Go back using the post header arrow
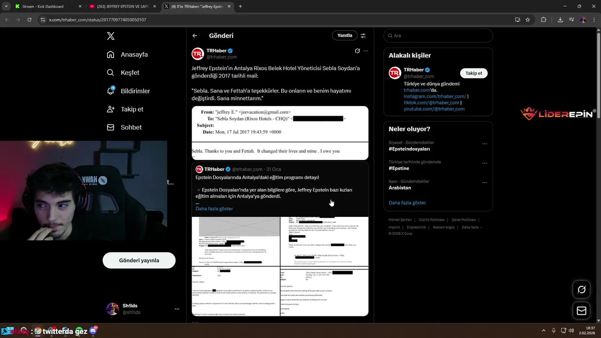The width and height of the screenshot is (601, 338). coord(195,36)
